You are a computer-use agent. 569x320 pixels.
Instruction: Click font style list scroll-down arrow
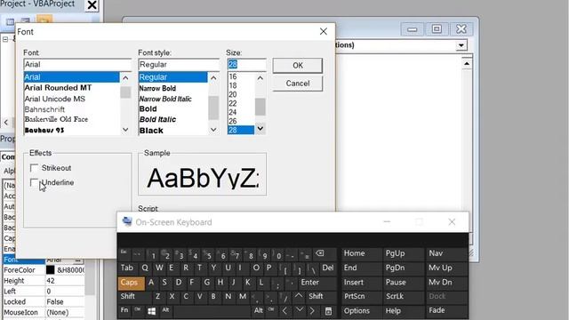(x=213, y=130)
